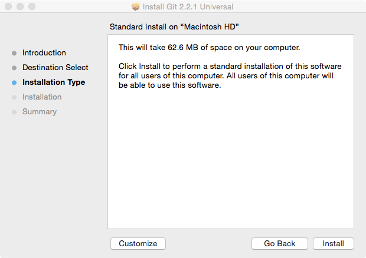Select the Installation Type step label
Screen dimensions: 366x258
(x=54, y=82)
